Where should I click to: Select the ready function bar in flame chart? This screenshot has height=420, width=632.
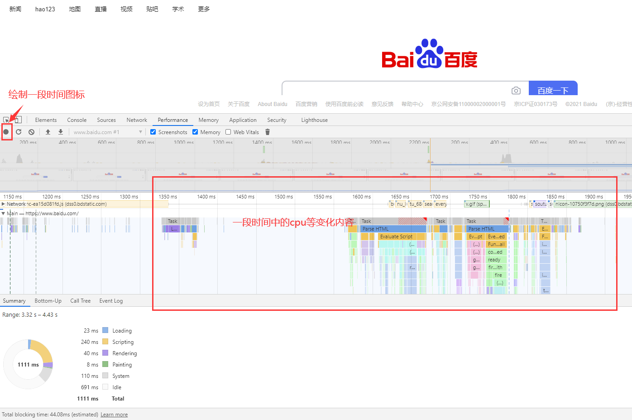(497, 260)
